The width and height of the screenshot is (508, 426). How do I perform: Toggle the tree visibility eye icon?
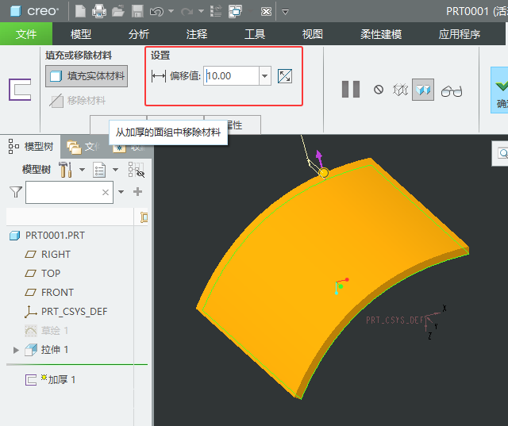[x=136, y=170]
